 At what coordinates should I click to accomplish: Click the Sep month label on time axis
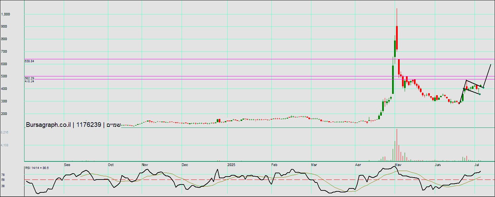(67, 164)
